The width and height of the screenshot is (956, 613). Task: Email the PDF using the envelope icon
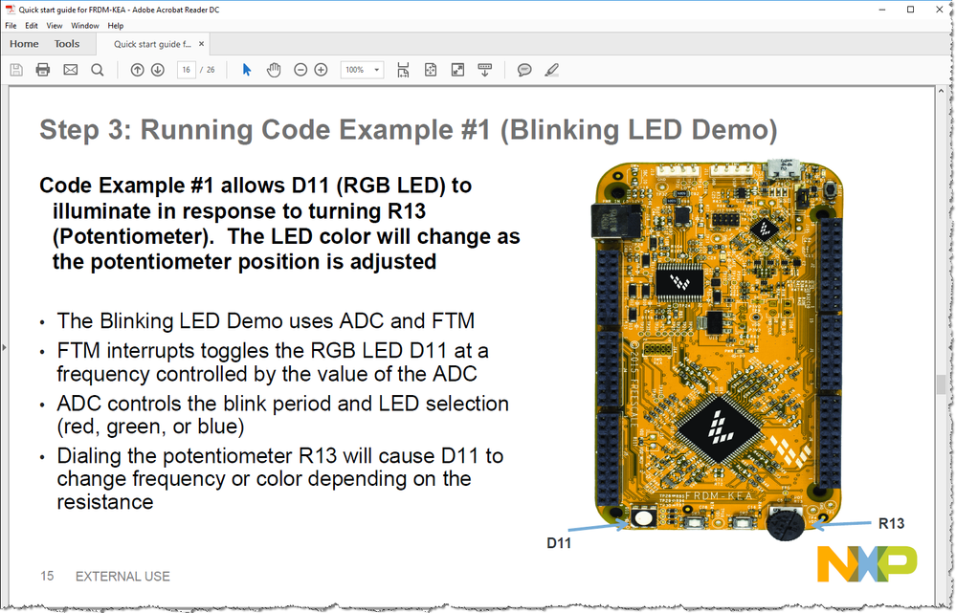pyautogui.click(x=68, y=69)
